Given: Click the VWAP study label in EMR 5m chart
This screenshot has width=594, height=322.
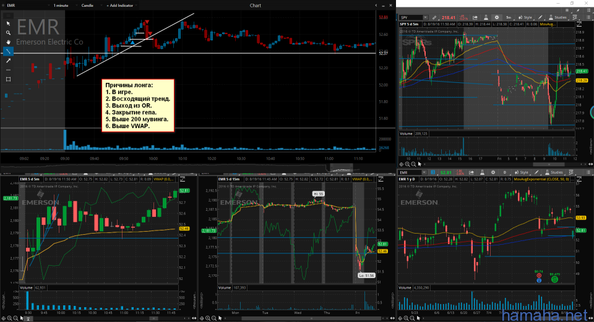Looking at the screenshot, I should pos(163,179).
